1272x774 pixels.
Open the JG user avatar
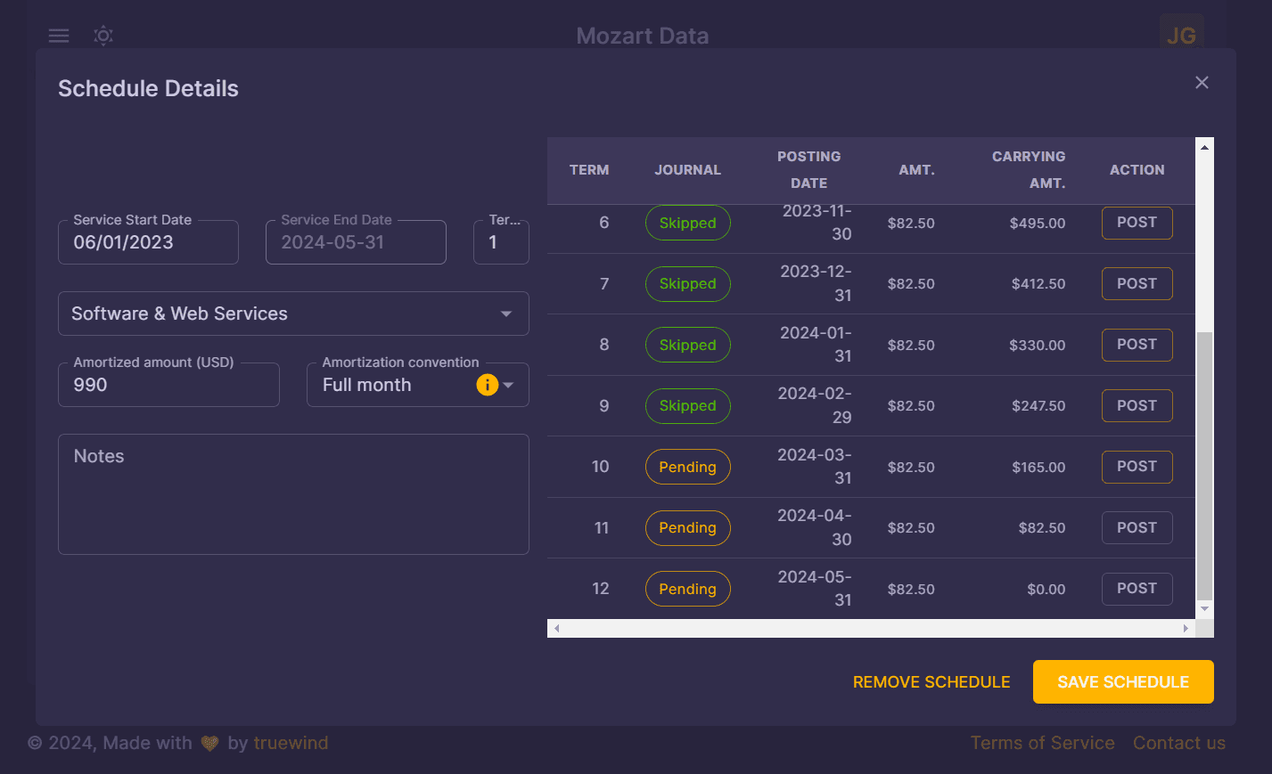click(1181, 36)
